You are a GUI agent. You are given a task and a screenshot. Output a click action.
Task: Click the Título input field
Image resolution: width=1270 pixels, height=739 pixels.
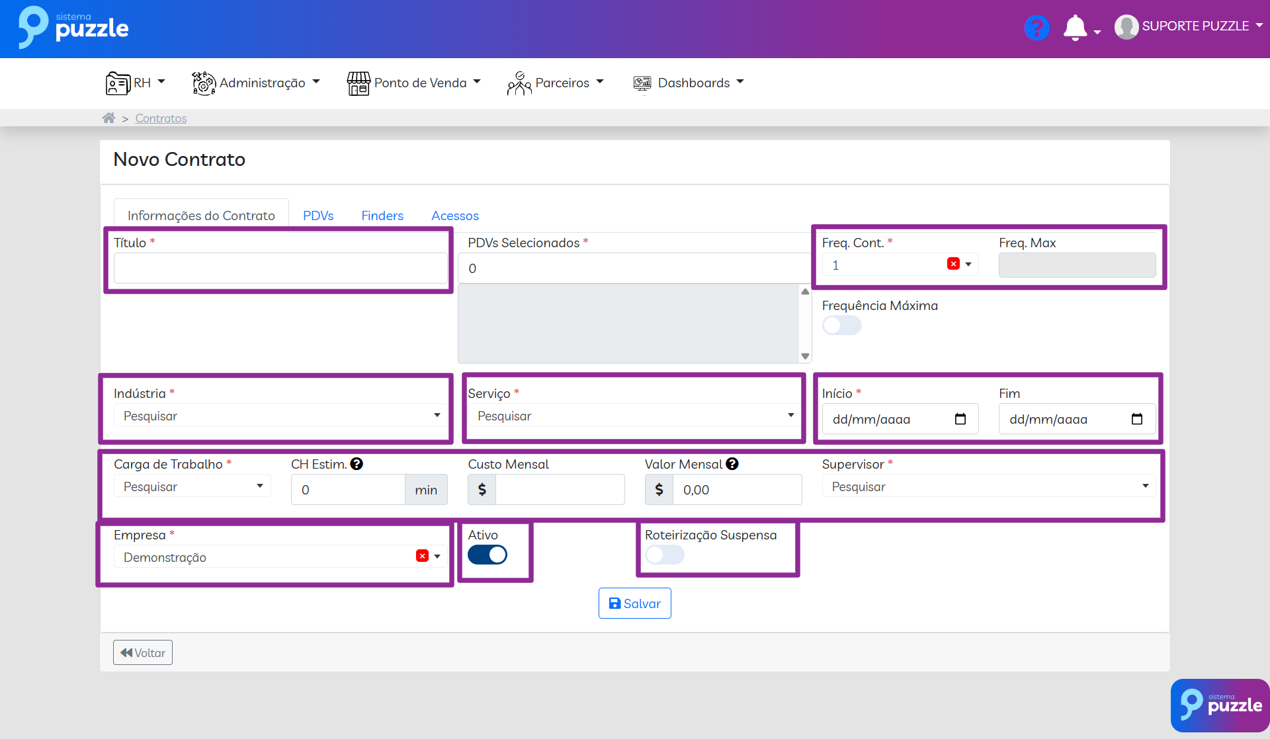pyautogui.click(x=280, y=268)
